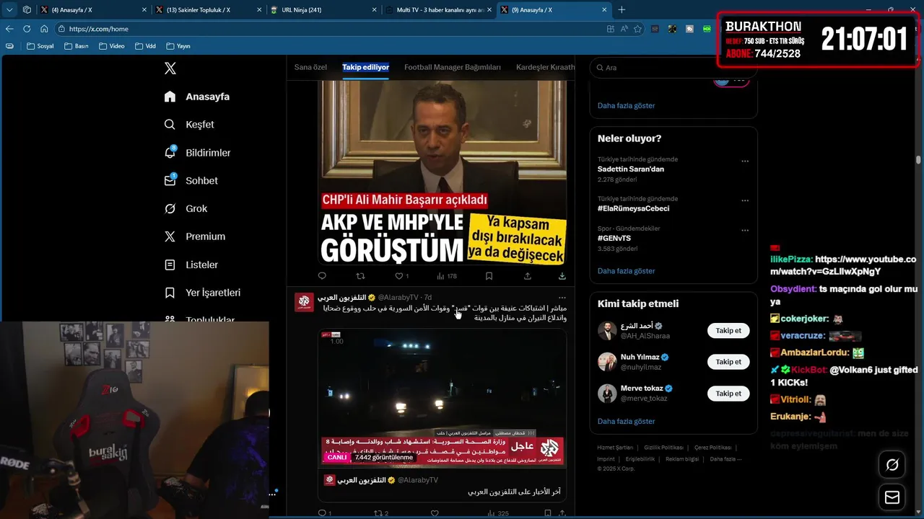Go back with the browser back arrow
This screenshot has width=924, height=519.
9,29
